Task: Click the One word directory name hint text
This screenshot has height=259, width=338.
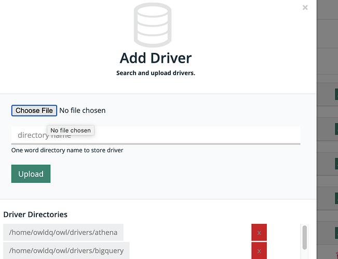Action: (x=67, y=150)
